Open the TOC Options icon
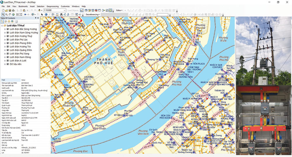The image size is (292, 157). [17, 21]
